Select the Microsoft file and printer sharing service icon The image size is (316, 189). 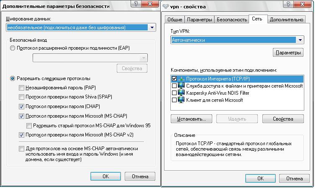181,86
